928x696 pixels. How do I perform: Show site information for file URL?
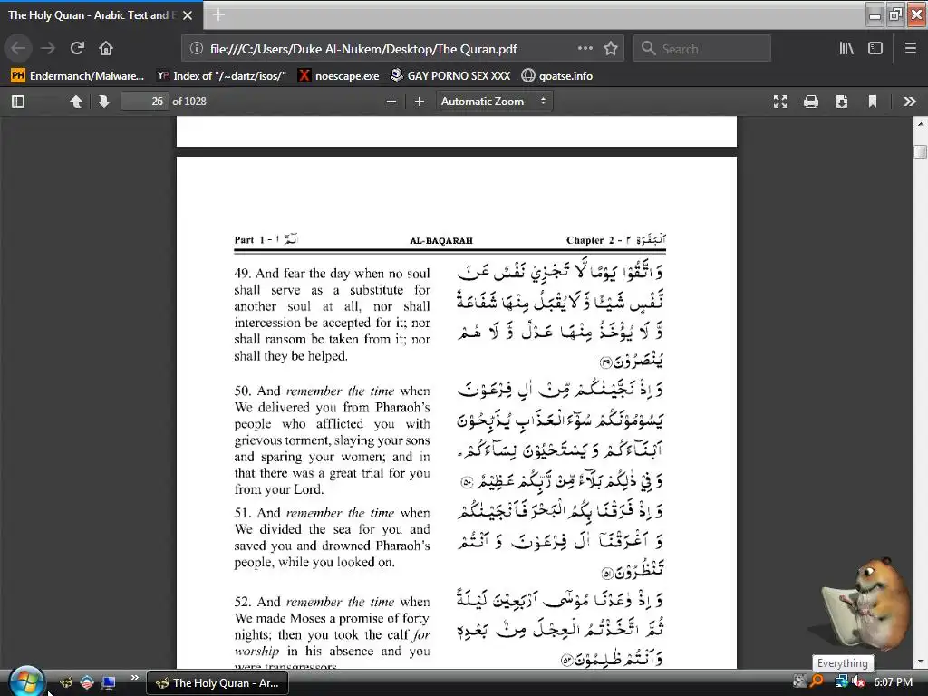coord(197,49)
